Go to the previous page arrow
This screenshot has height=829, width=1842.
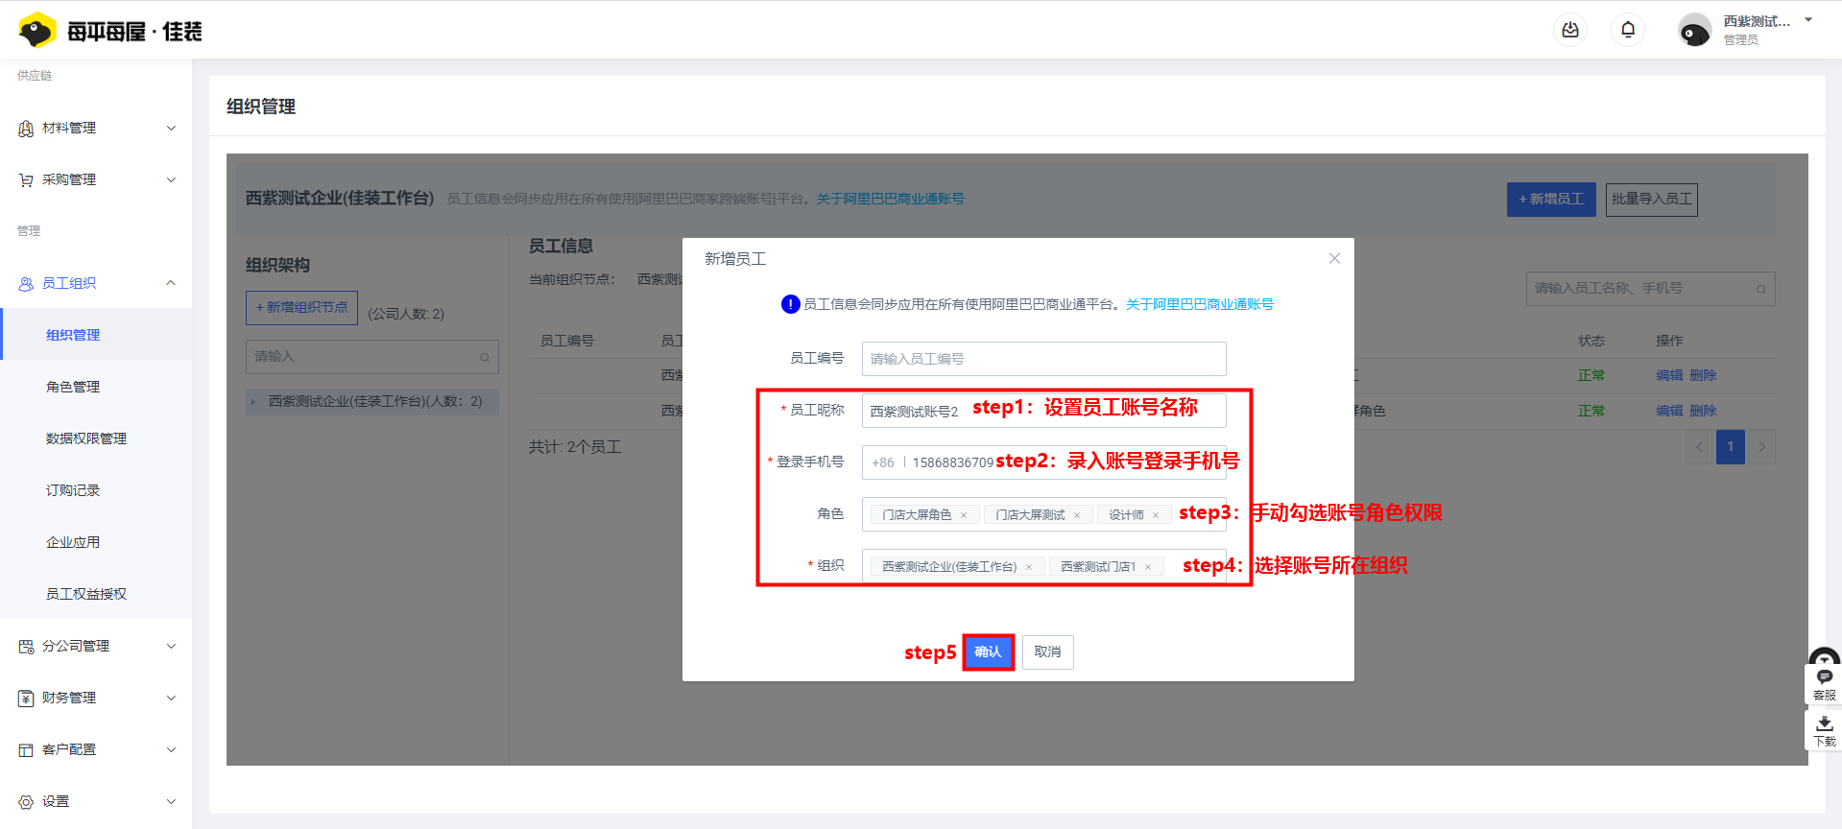(x=1699, y=447)
